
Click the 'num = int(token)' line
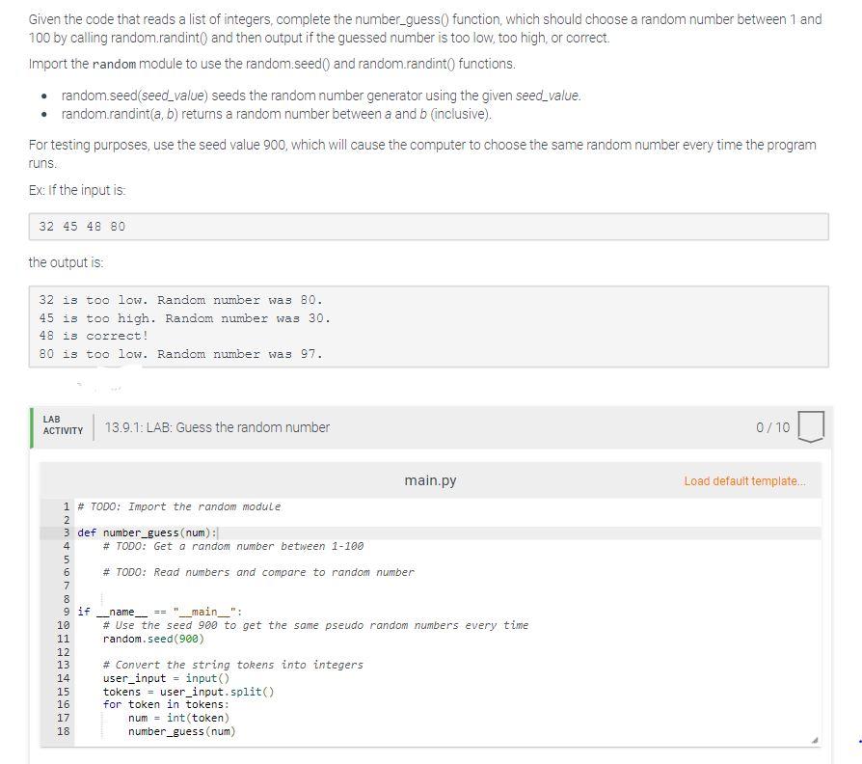coord(178,718)
